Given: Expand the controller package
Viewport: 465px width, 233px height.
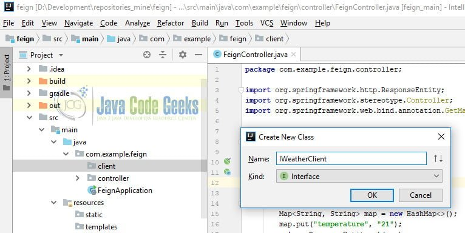Looking at the screenshot, I should [x=78, y=178].
